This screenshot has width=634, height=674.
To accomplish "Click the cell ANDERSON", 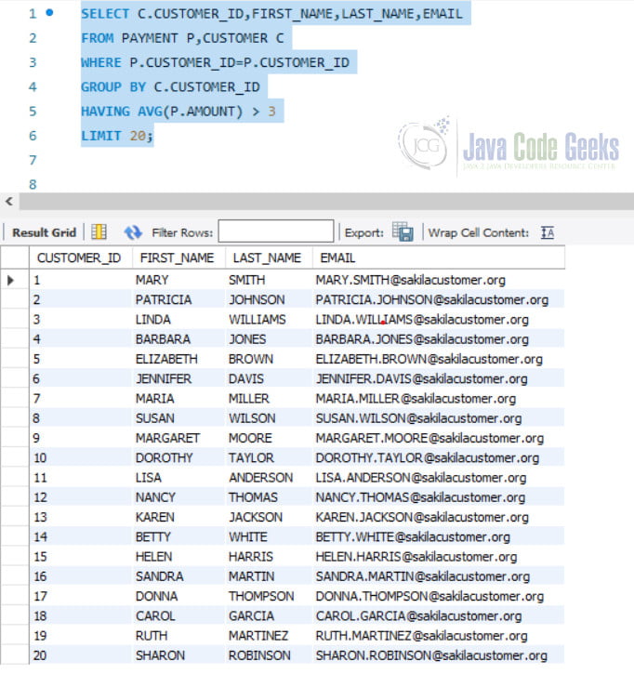I will pyautogui.click(x=261, y=478).
